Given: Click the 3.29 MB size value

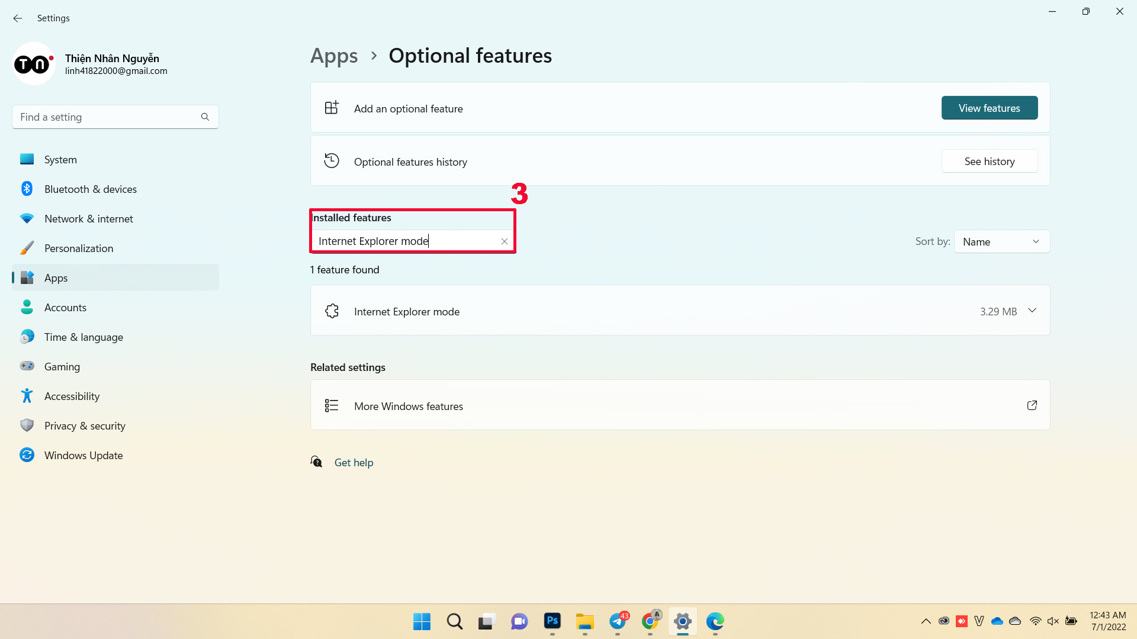Looking at the screenshot, I should (x=998, y=311).
